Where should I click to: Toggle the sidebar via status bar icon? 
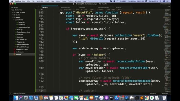click(x=11, y=93)
